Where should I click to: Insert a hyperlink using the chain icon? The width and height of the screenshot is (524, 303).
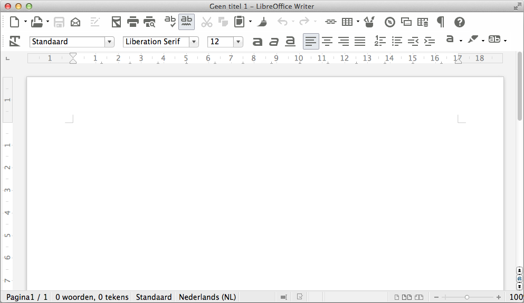[330, 22]
